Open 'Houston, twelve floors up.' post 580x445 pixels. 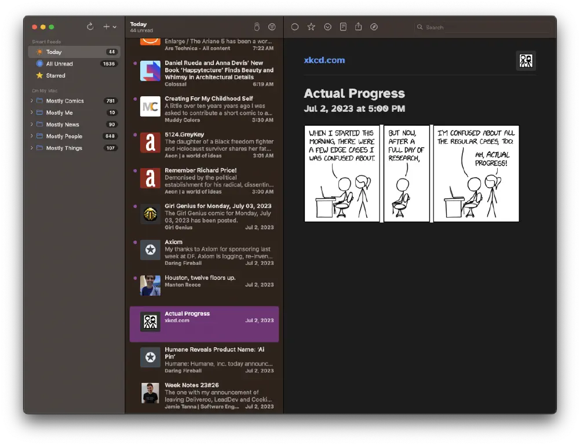(204, 288)
